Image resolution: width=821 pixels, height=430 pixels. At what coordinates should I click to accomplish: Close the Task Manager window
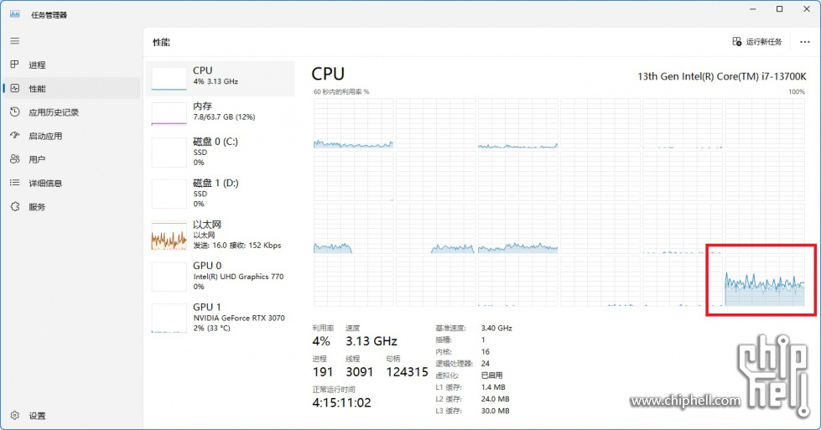[x=807, y=9]
